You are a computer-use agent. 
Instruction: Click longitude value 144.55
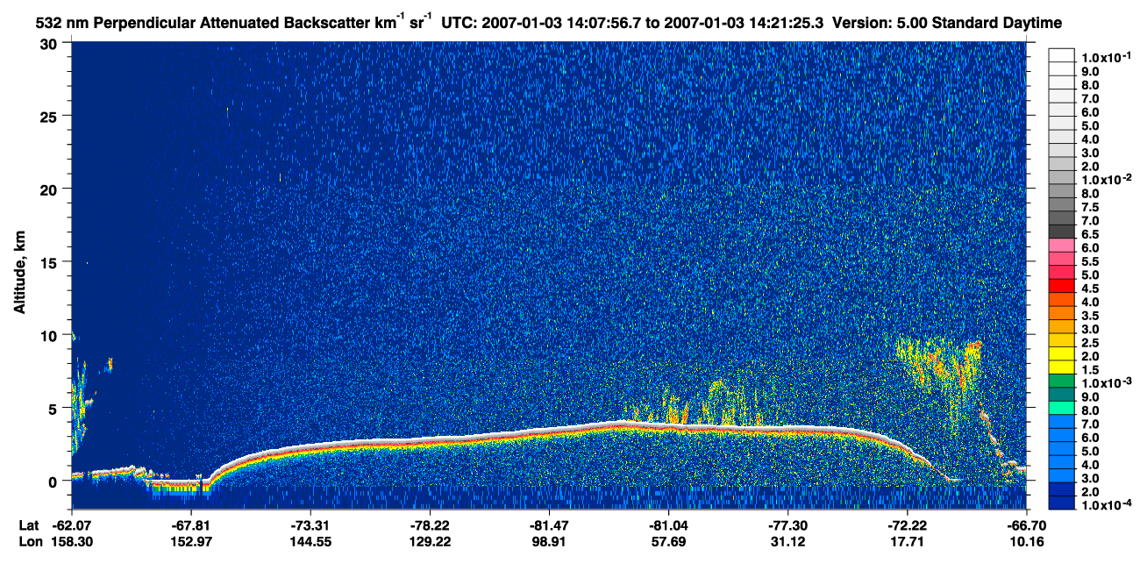310,542
